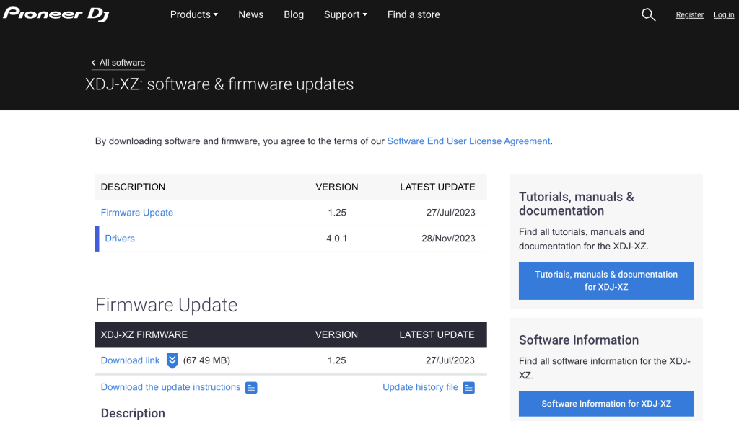
Task: Click the download chevron icon beside Download link
Action: (x=172, y=360)
